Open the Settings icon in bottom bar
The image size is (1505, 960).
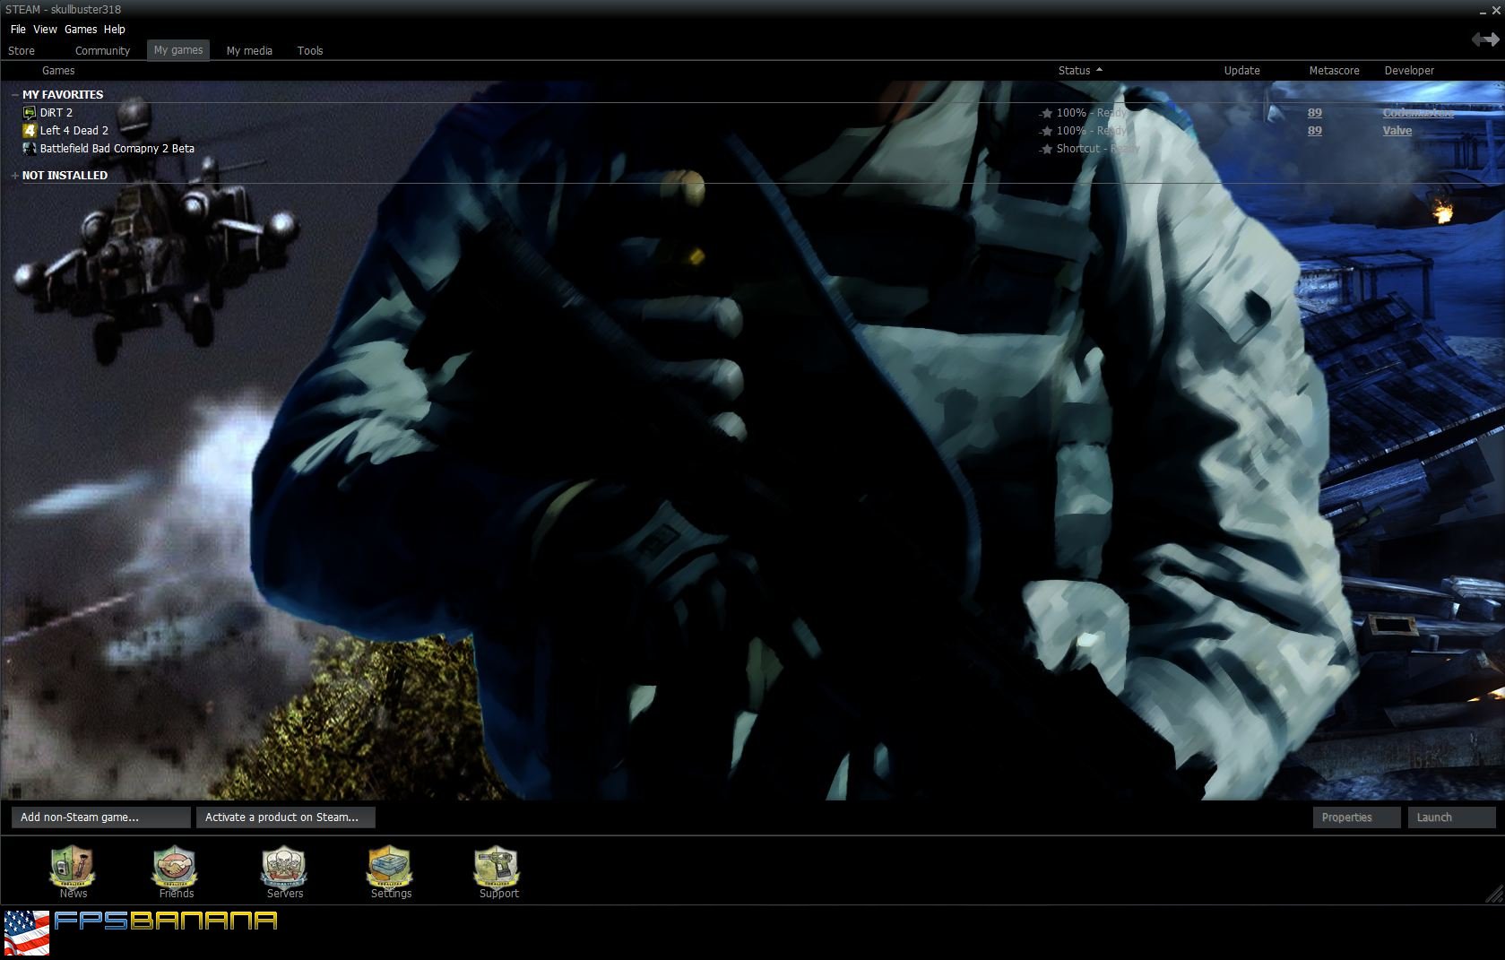[x=390, y=867]
